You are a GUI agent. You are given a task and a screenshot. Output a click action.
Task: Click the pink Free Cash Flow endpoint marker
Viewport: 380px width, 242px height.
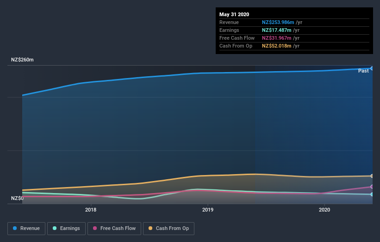tap(372, 187)
